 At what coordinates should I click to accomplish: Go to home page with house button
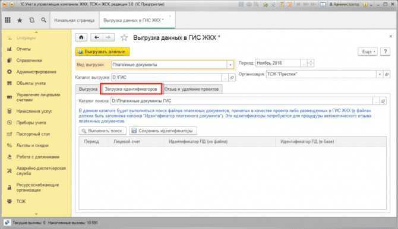click(81, 37)
